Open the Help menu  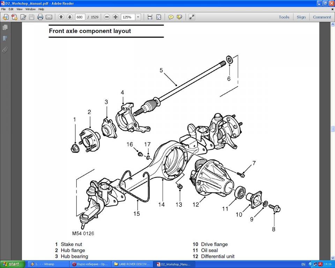pos(41,9)
